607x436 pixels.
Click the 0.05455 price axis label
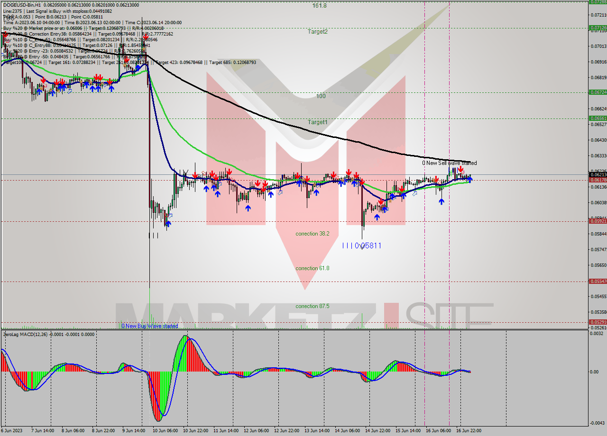[598, 296]
